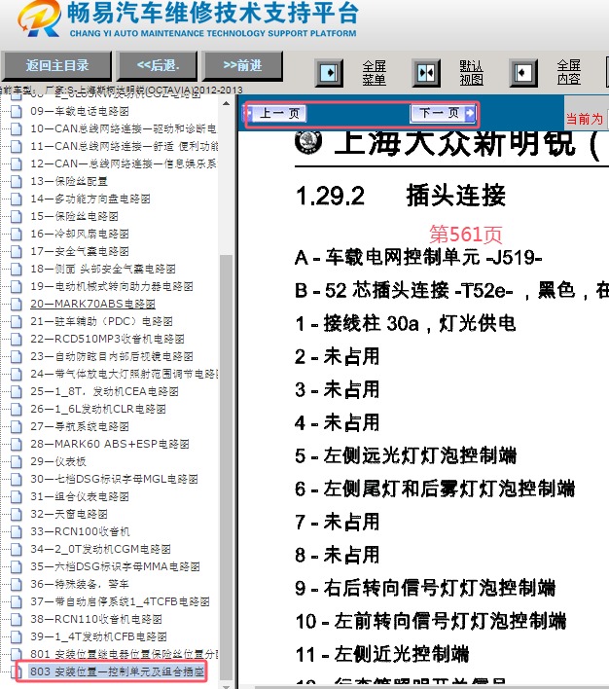The height and width of the screenshot is (689, 609).
Task: Click document icon beside 33—RCN100收音机
Action: coord(17,531)
